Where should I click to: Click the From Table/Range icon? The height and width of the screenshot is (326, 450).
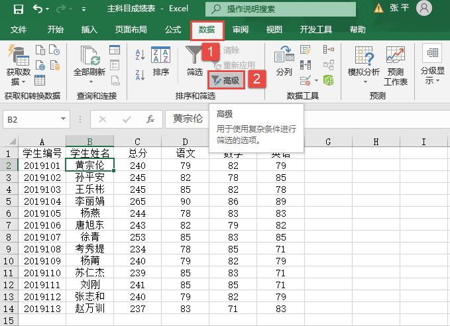pyautogui.click(x=40, y=80)
